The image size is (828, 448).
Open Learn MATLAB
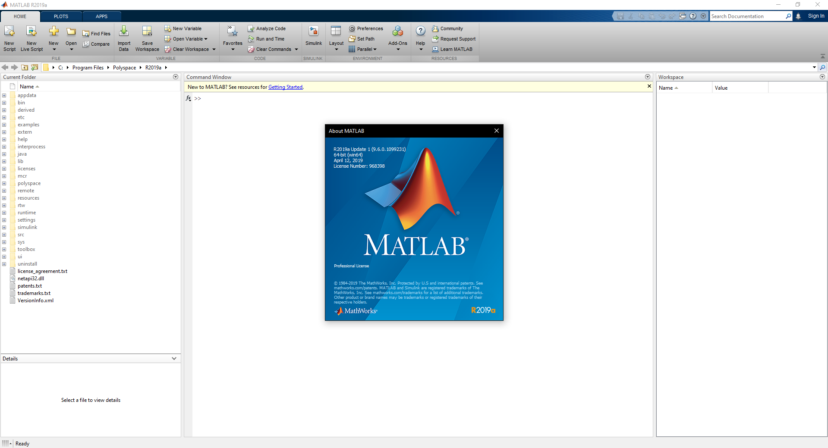coord(452,49)
